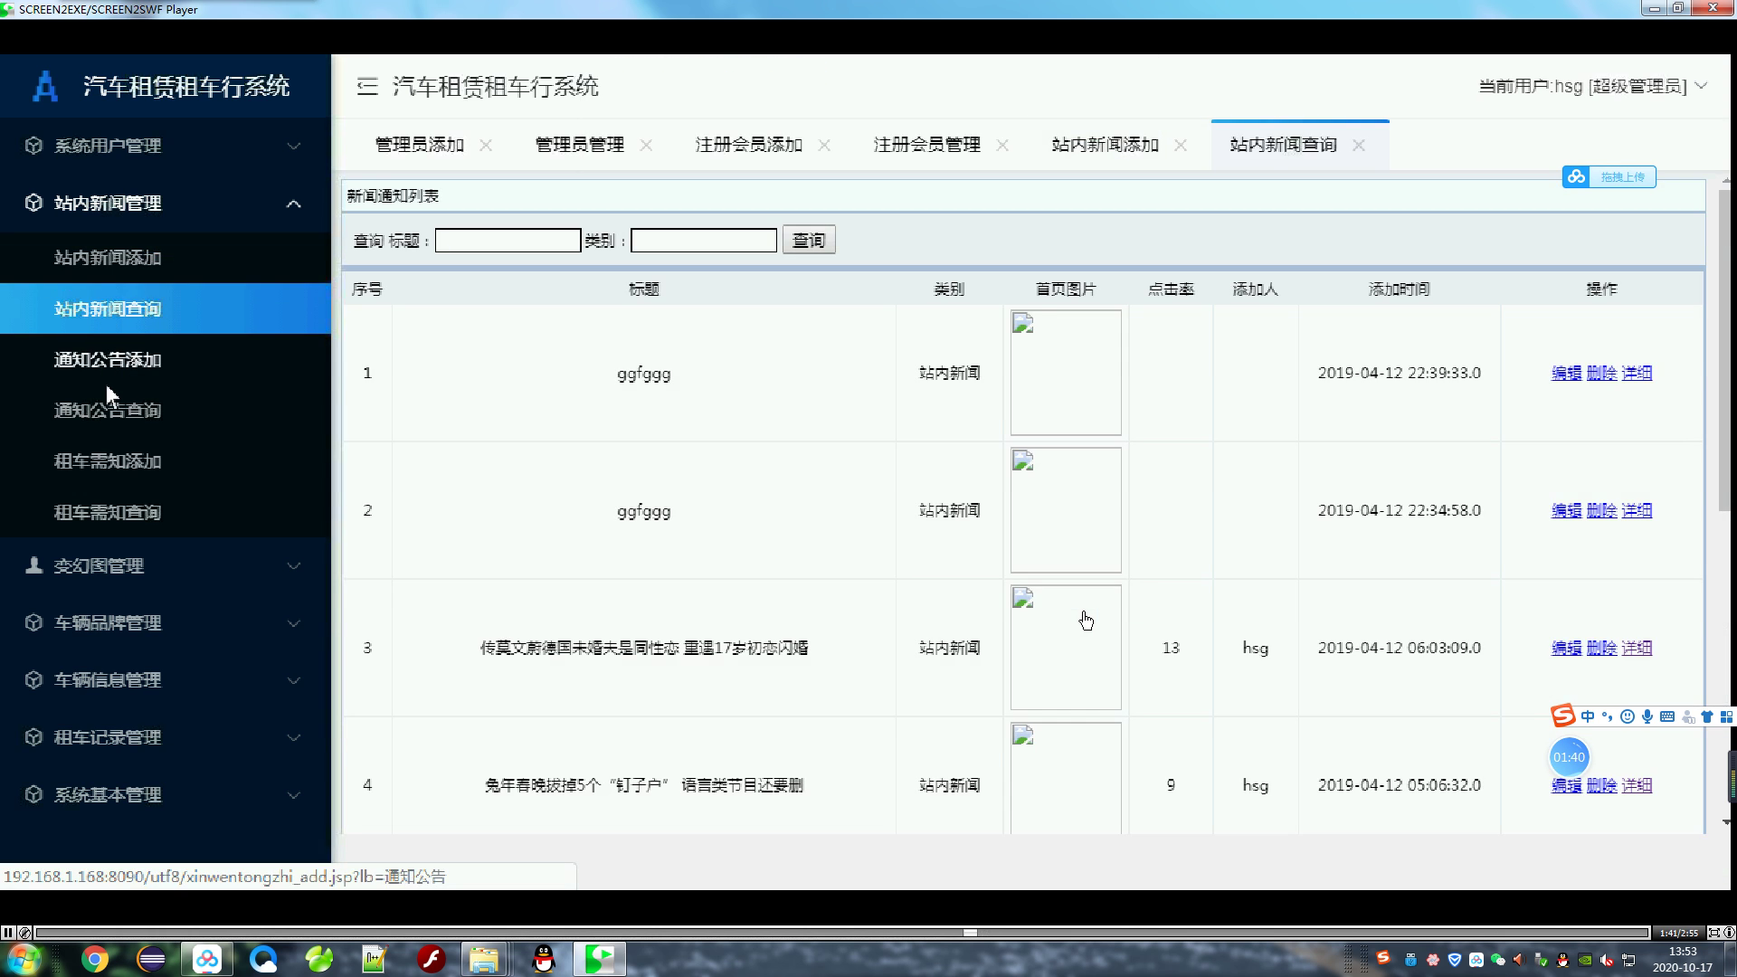Select 站内新闻添加 in sidebar
This screenshot has height=977, width=1737.
(166, 258)
